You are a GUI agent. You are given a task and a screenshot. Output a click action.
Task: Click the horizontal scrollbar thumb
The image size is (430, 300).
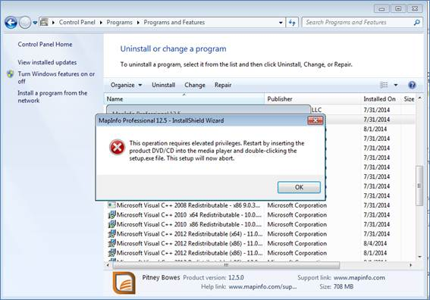(226, 265)
